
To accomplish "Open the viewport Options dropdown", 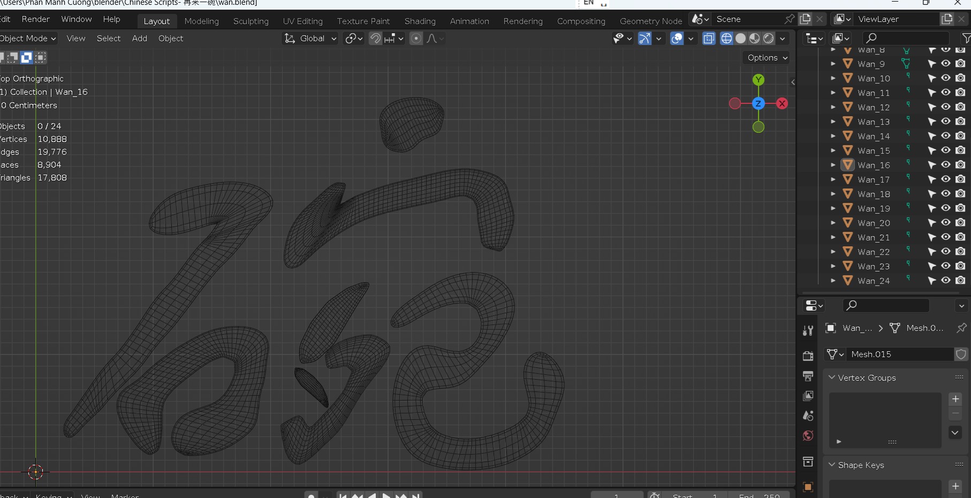I will tap(767, 58).
